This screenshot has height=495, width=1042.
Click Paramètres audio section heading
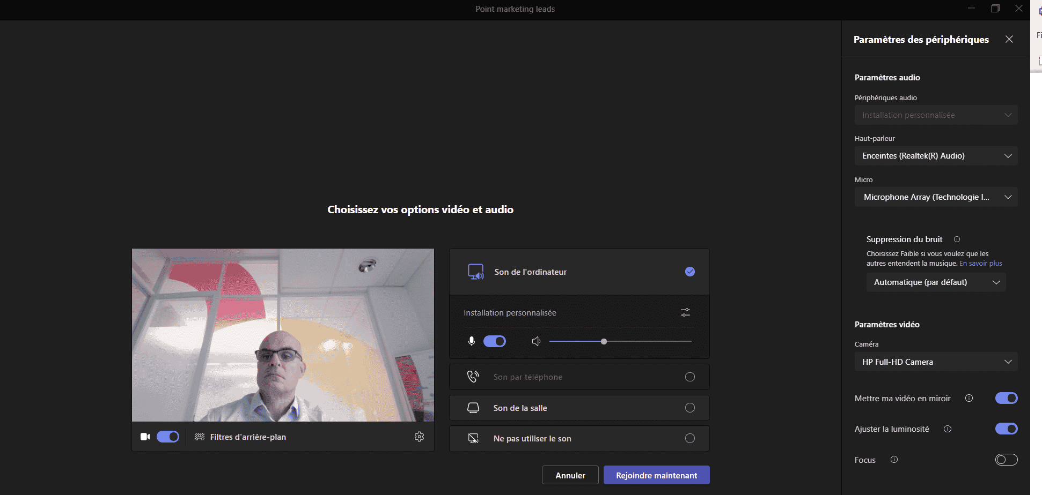coord(887,78)
